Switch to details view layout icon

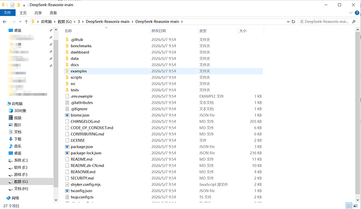[x=349, y=205]
